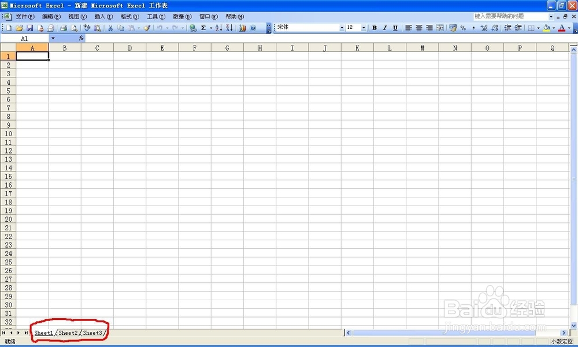
Task: Open the Chart Wizard icon
Action: 242,28
